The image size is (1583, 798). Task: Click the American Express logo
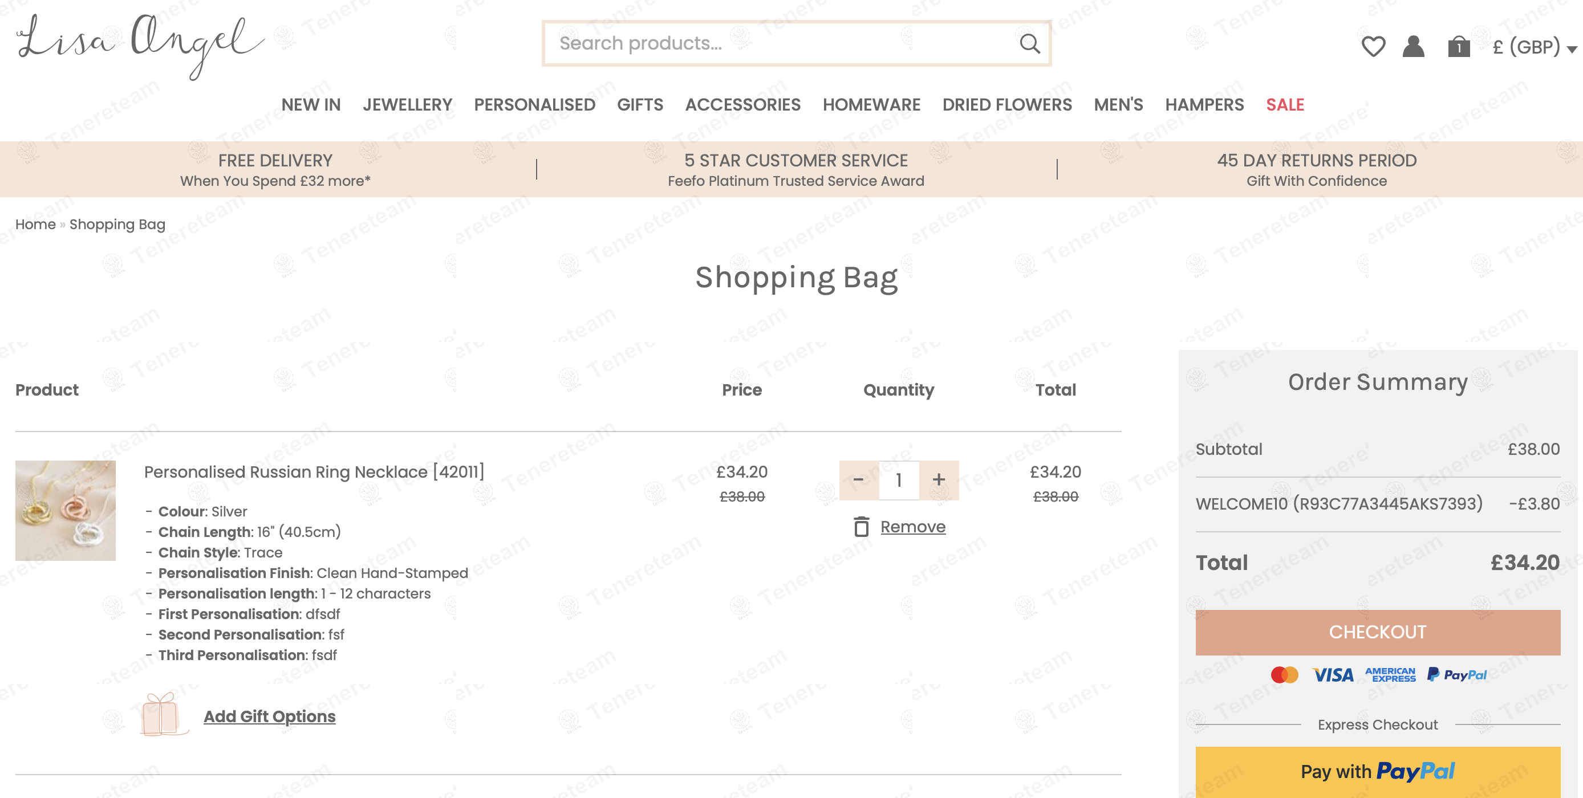[x=1391, y=674]
